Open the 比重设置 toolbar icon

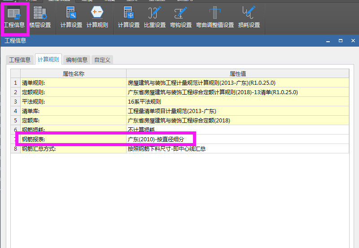point(155,17)
